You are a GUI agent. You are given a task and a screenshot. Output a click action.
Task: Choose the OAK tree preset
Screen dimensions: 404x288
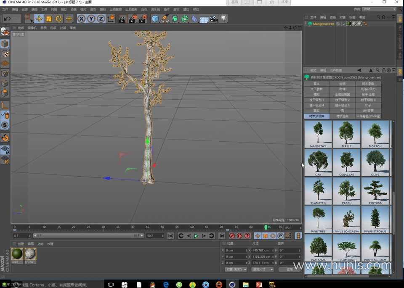[x=318, y=163]
